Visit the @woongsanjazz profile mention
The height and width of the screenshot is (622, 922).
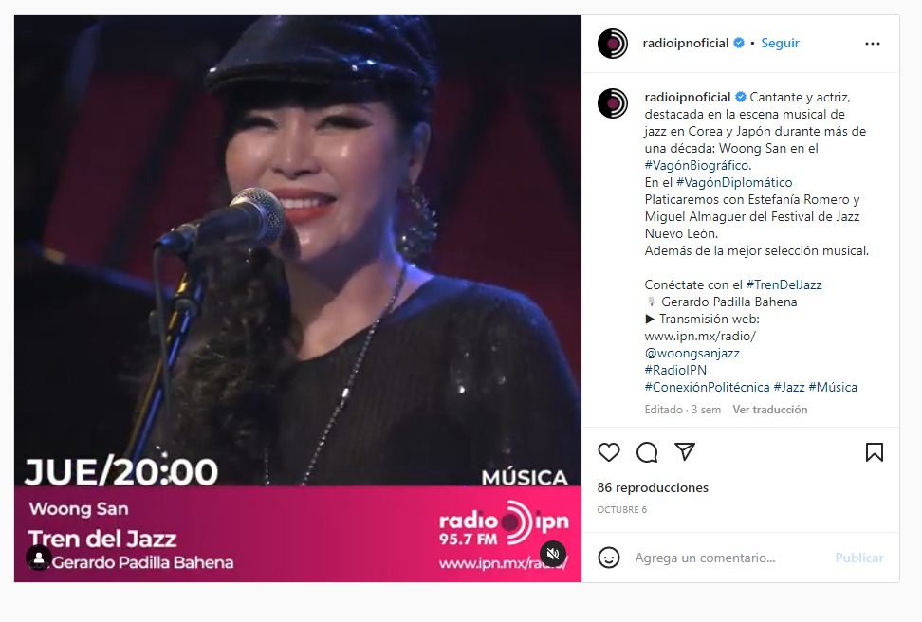coord(692,353)
